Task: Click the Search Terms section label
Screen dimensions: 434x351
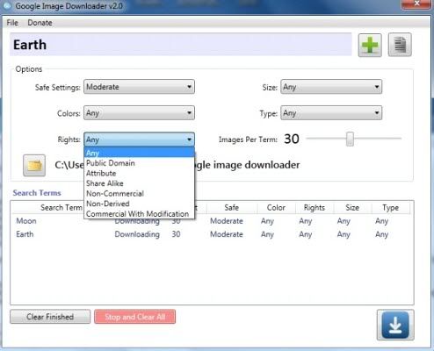Action: click(x=37, y=193)
